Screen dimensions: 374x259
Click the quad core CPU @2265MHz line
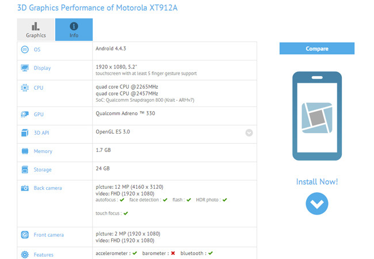[127, 87]
